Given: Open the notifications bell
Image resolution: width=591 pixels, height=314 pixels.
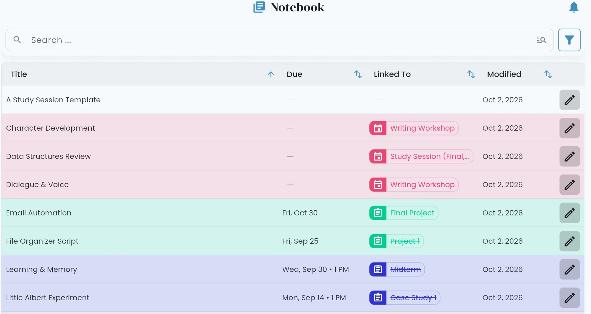Looking at the screenshot, I should click(x=574, y=7).
